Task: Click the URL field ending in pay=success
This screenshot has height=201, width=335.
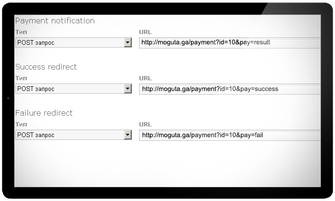Action: pos(230,89)
